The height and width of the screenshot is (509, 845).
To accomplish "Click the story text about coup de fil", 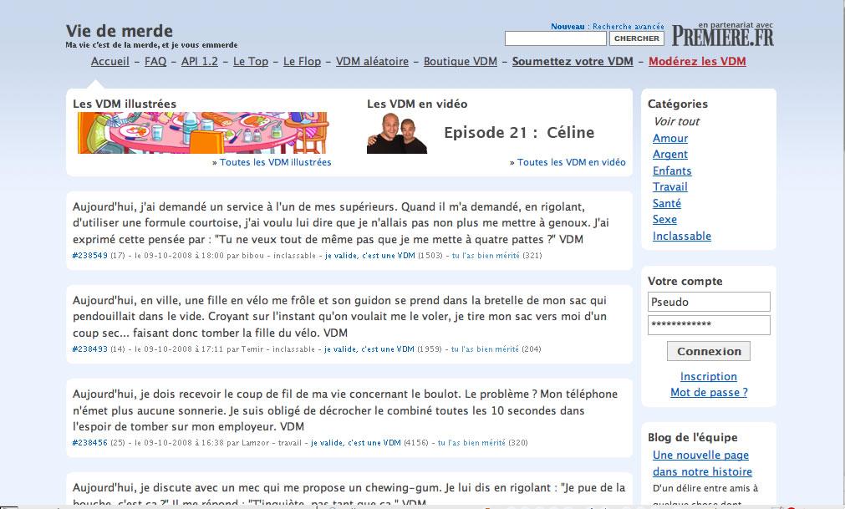I will 345,410.
